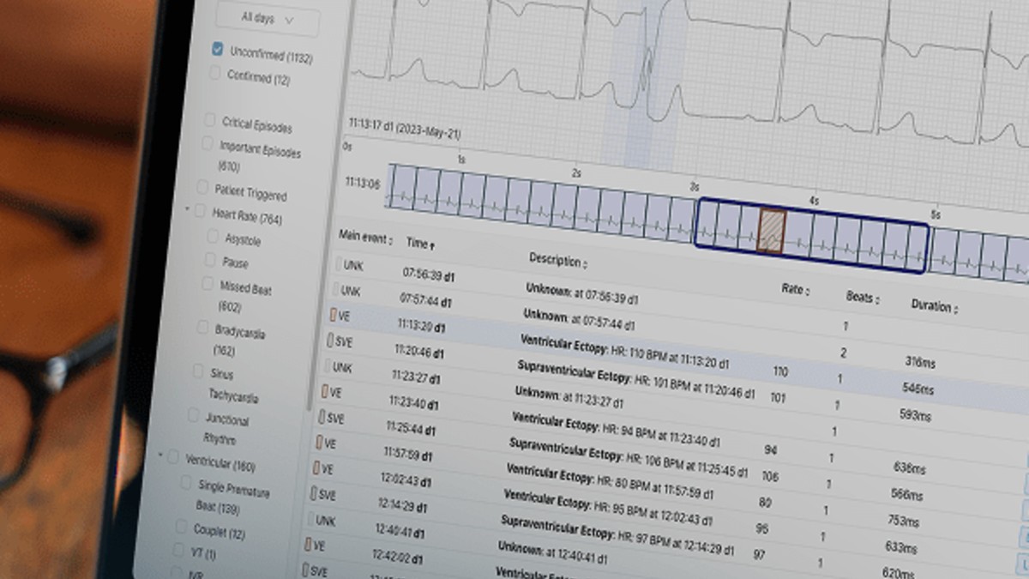Click the UNK marker icon for 11:23:27
This screenshot has width=1029, height=579.
point(328,365)
